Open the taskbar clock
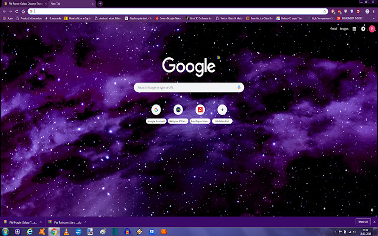Image resolution: width=378 pixels, height=236 pixels. (x=365, y=232)
